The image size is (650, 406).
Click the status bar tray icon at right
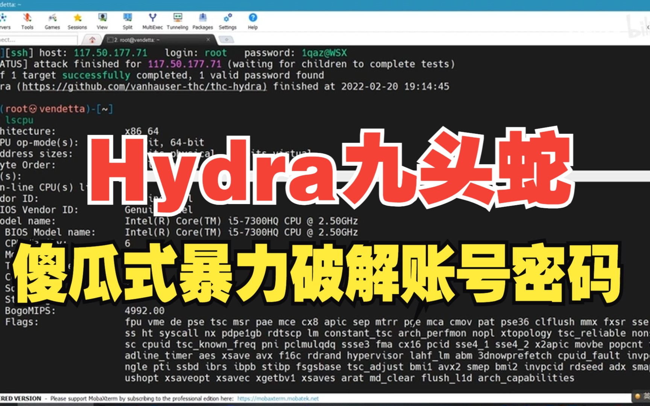[x=637, y=396]
